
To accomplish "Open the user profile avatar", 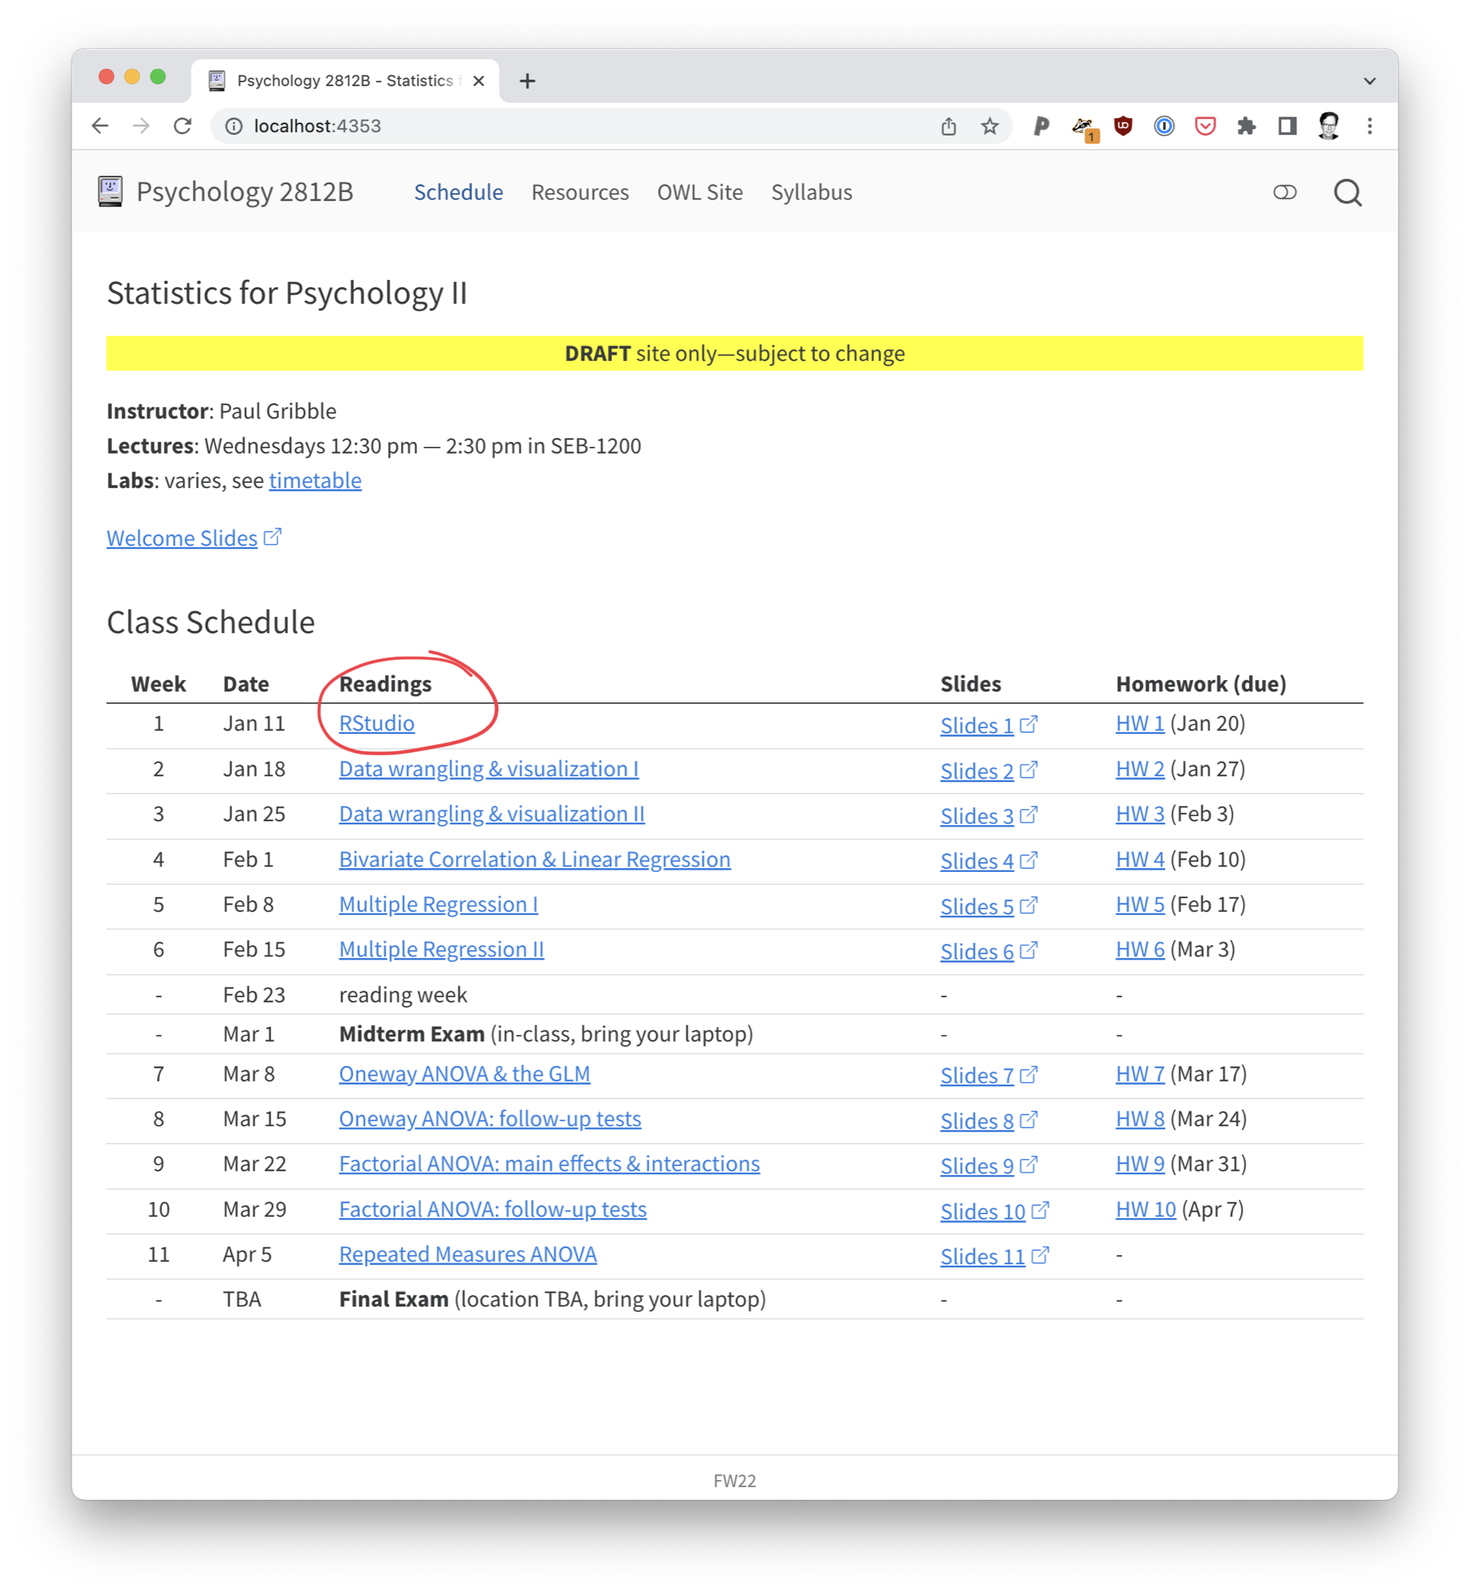I will coord(1328,127).
